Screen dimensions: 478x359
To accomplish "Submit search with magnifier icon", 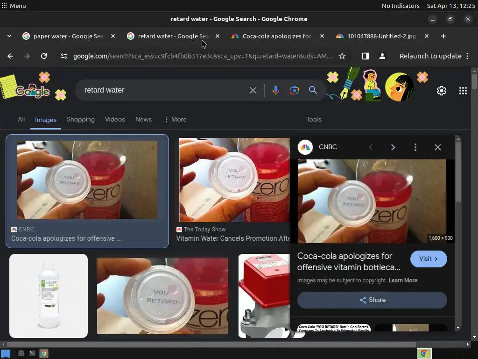I will point(313,90).
